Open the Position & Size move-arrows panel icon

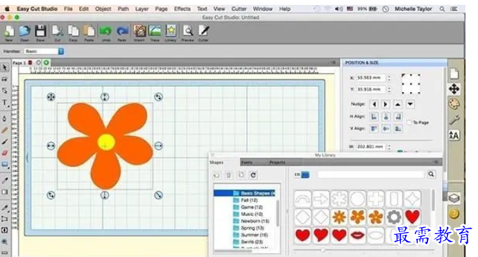tap(454, 89)
